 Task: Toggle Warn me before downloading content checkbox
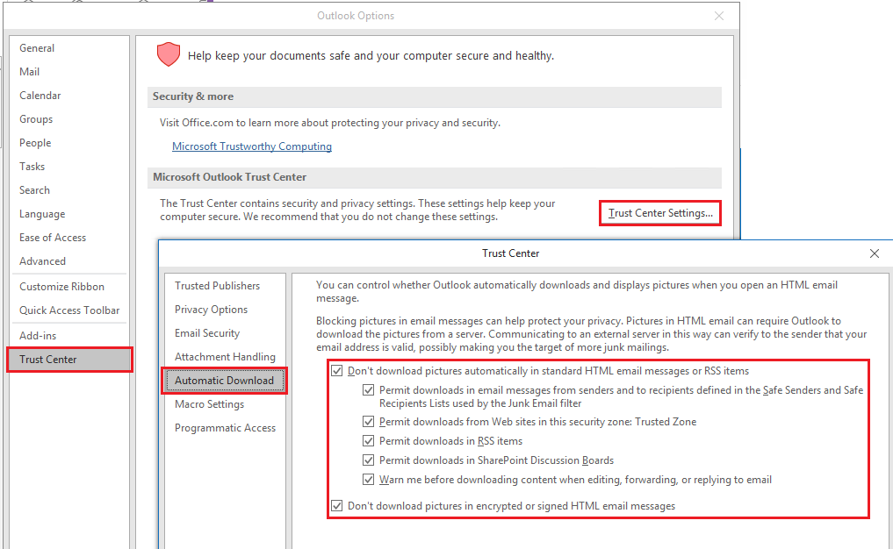tap(369, 480)
